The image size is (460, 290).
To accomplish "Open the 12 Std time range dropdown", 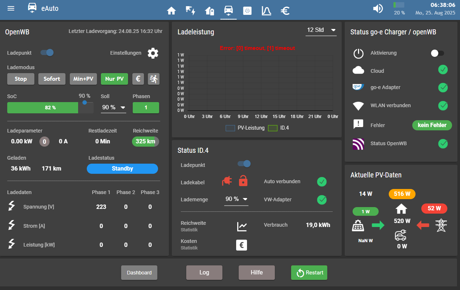I will (x=321, y=30).
